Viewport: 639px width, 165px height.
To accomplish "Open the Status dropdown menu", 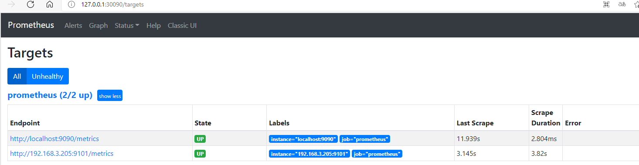I will (127, 25).
